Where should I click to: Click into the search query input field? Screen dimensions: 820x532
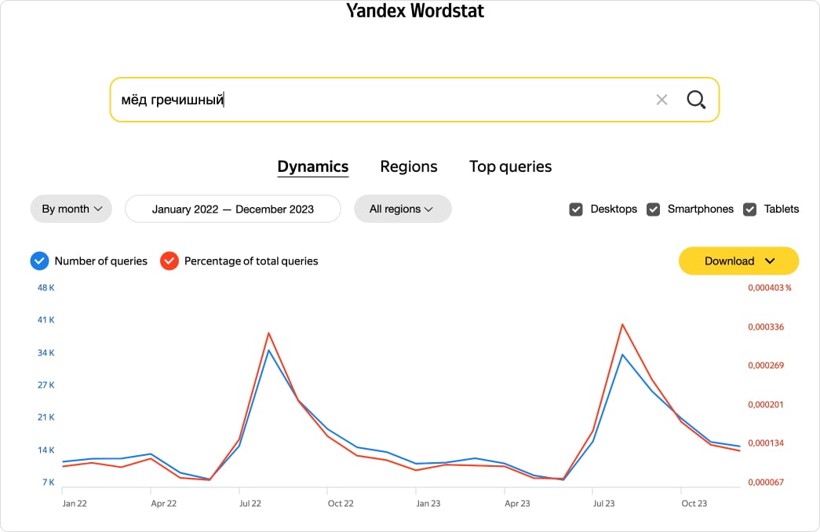377,100
